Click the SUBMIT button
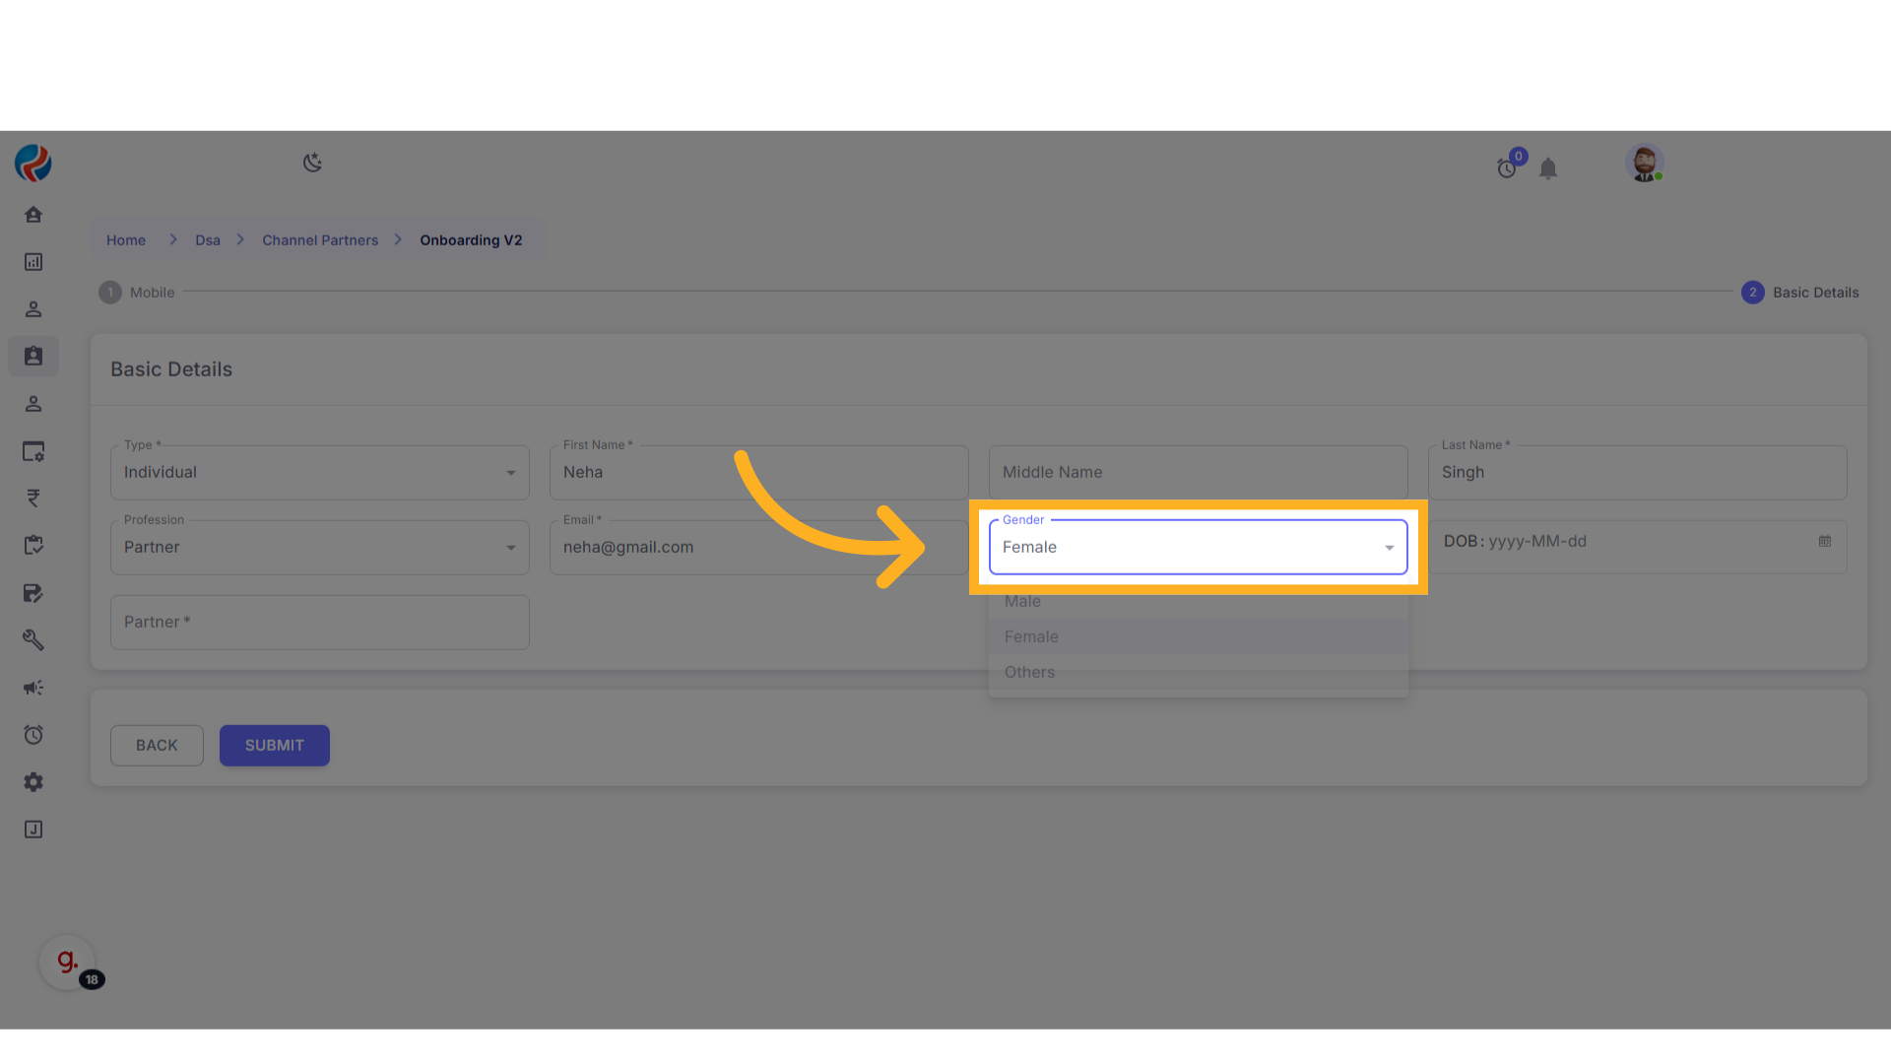The width and height of the screenshot is (1891, 1064). pyautogui.click(x=274, y=746)
